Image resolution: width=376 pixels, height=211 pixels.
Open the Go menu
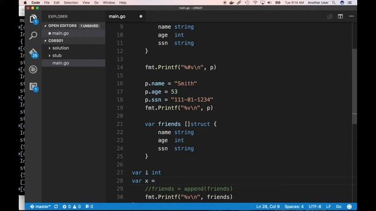pos(96,2)
